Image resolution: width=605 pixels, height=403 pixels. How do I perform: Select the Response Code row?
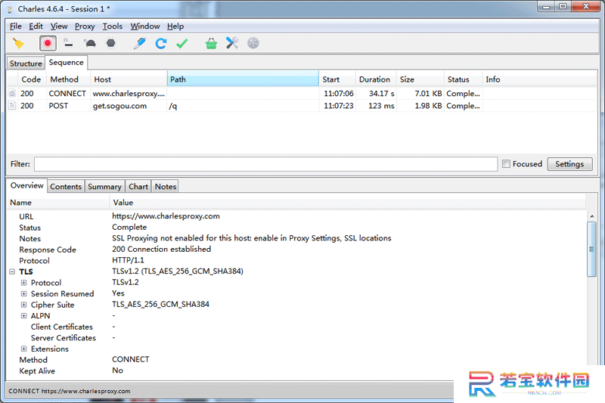point(296,250)
